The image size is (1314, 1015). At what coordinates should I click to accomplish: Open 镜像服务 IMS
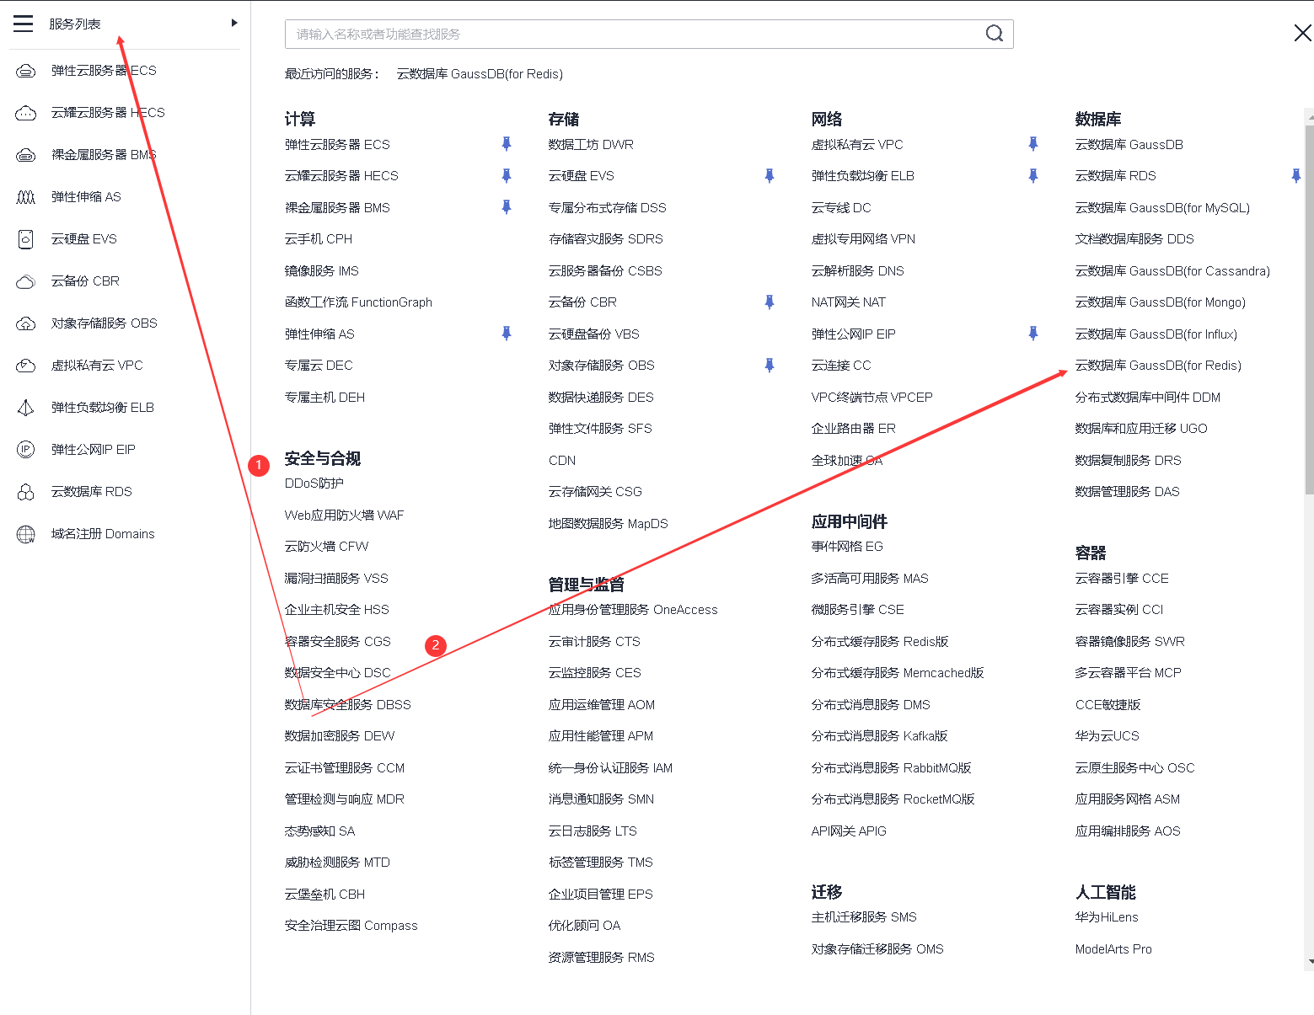[x=322, y=271]
